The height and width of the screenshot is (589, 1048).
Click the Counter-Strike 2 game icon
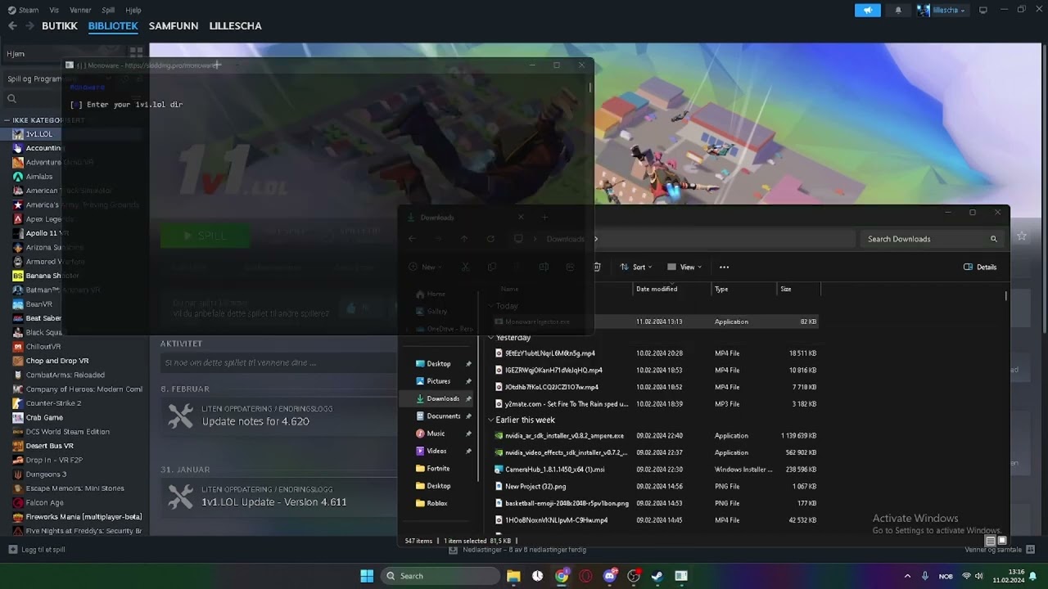click(x=18, y=403)
